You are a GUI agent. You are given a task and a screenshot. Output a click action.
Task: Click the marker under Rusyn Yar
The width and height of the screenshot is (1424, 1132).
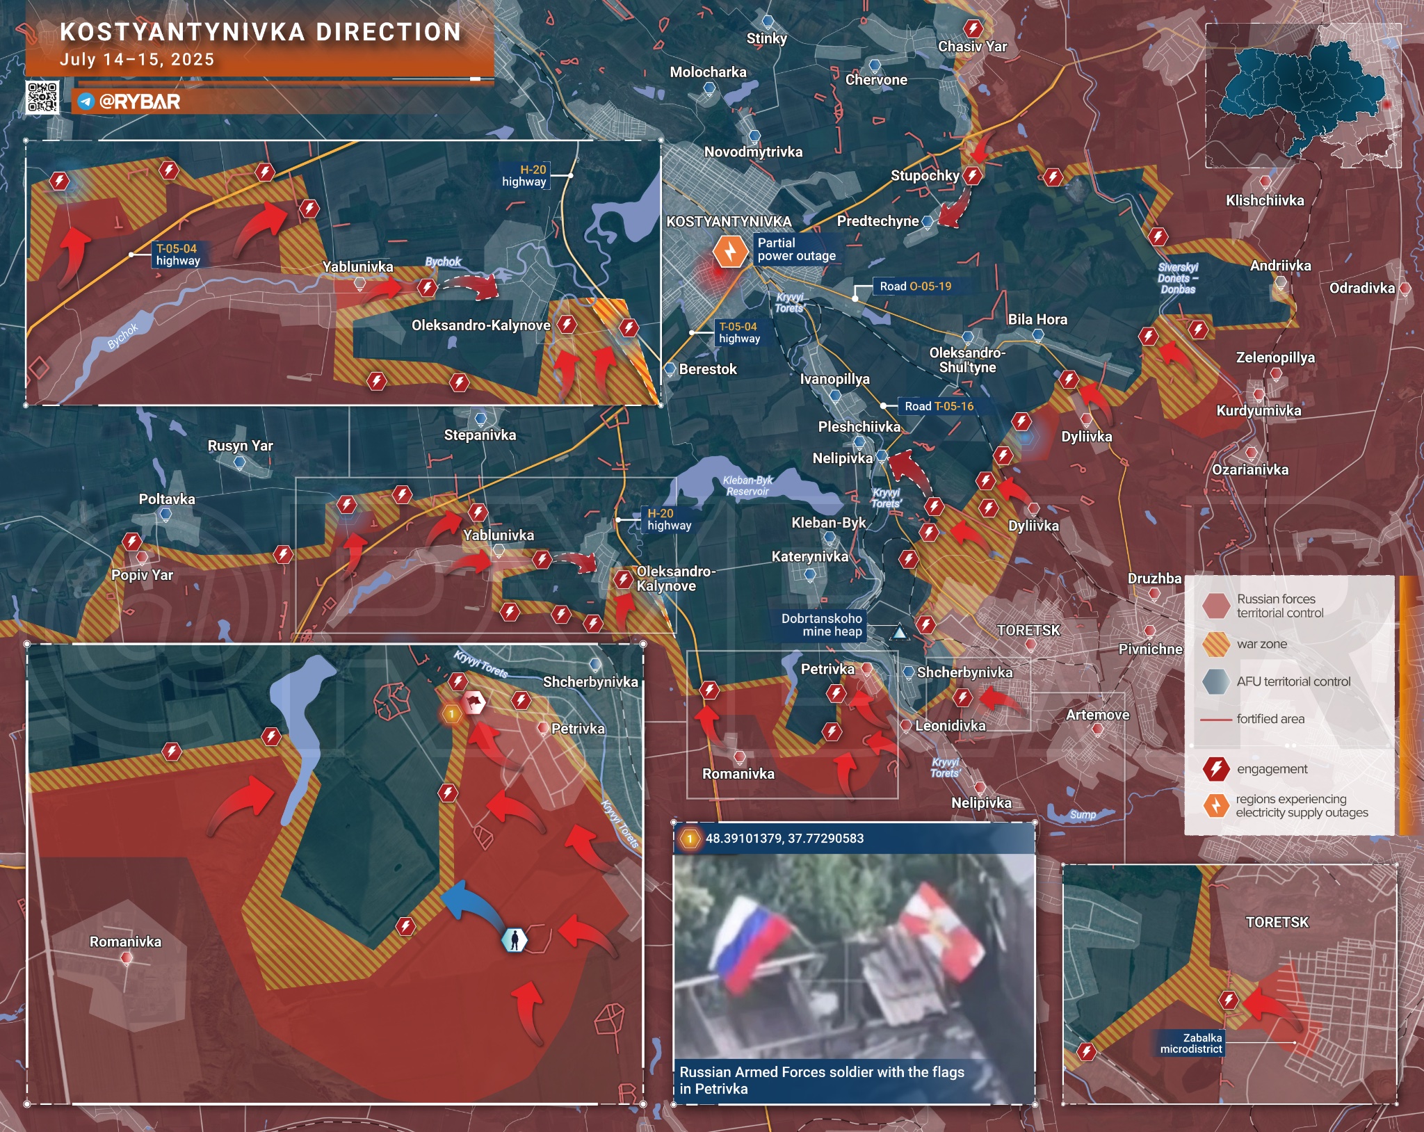(x=240, y=462)
